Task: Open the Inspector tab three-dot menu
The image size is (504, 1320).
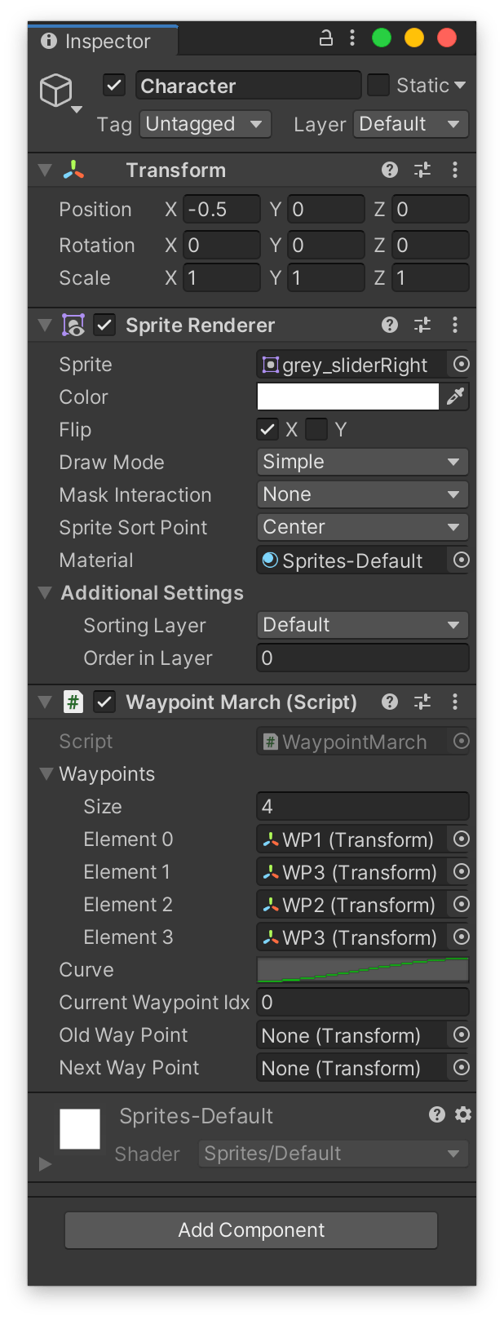Action: coord(352,38)
